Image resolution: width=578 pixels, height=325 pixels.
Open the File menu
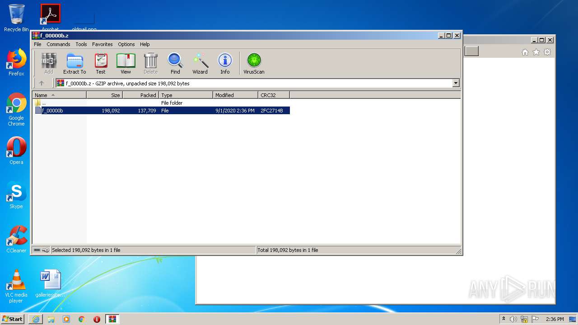coord(37,44)
